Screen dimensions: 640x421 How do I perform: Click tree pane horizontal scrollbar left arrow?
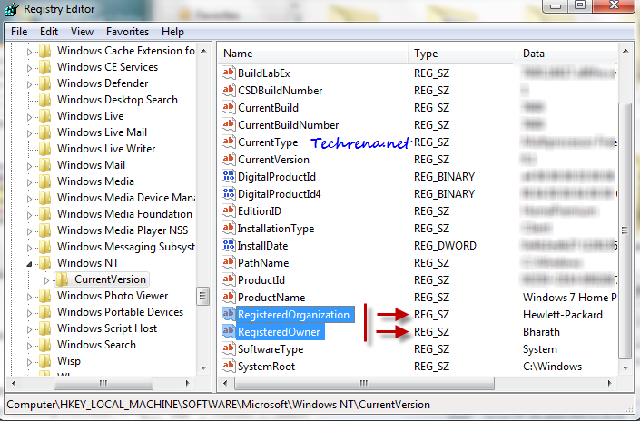(x=14, y=383)
